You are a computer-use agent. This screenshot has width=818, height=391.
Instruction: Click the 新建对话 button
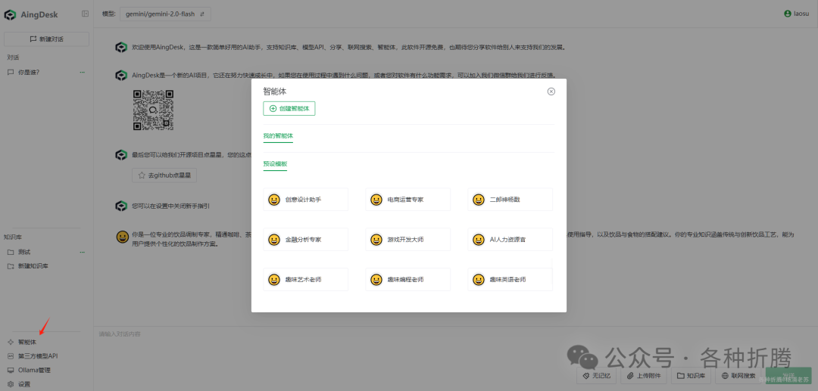[46, 39]
